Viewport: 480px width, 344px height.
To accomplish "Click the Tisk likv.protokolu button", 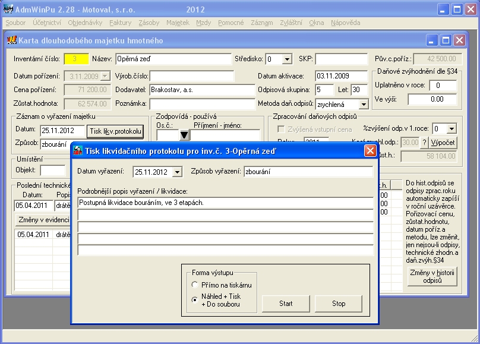I will tap(115, 131).
